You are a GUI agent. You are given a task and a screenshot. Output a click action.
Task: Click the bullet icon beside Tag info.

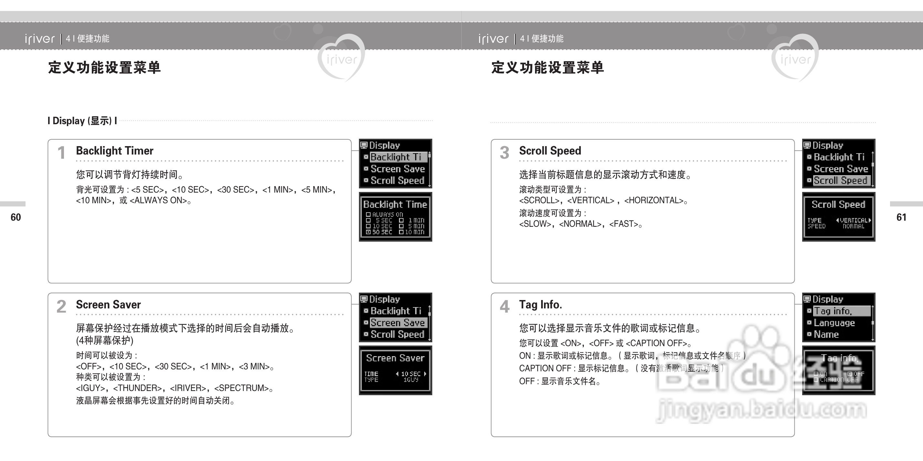click(x=809, y=311)
